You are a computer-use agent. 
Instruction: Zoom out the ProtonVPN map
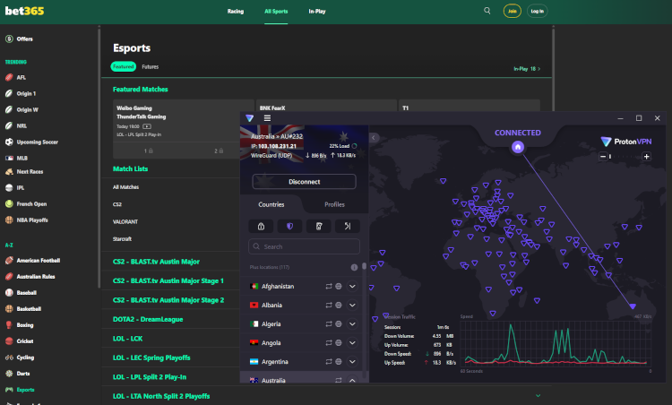(603, 157)
